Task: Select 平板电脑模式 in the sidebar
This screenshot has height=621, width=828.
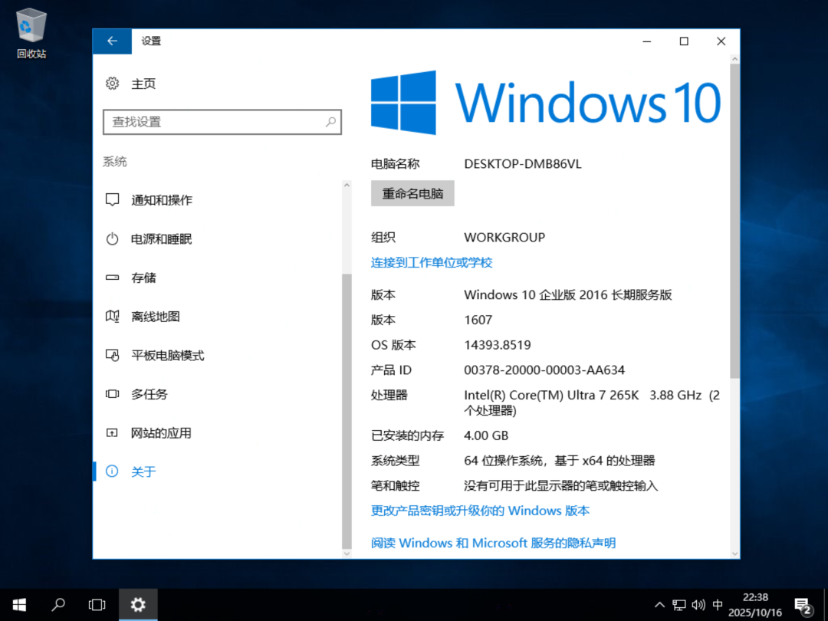Action: [x=218, y=355]
